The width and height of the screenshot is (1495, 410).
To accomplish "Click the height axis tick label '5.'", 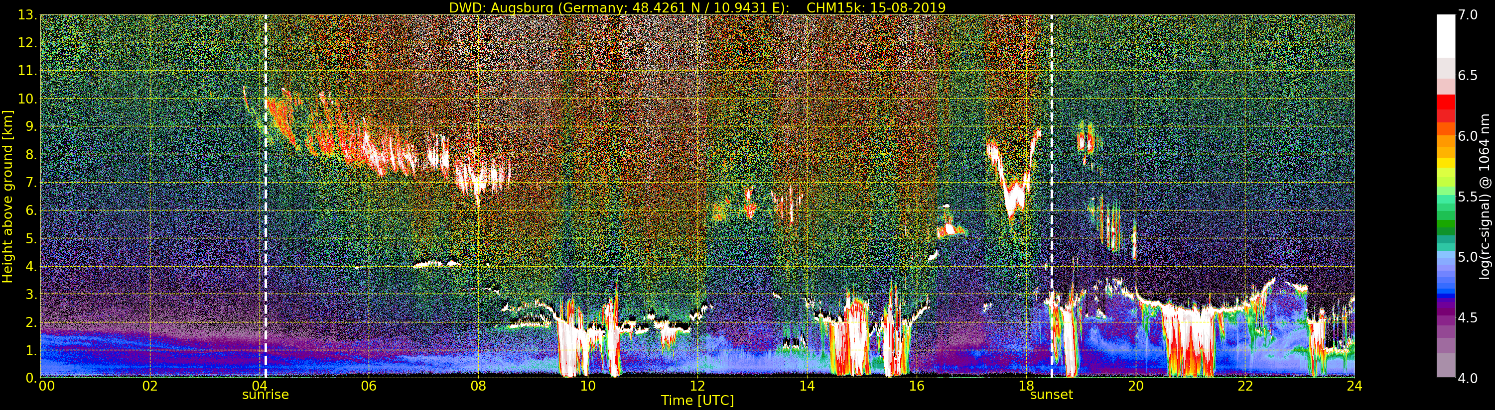I will [31, 238].
